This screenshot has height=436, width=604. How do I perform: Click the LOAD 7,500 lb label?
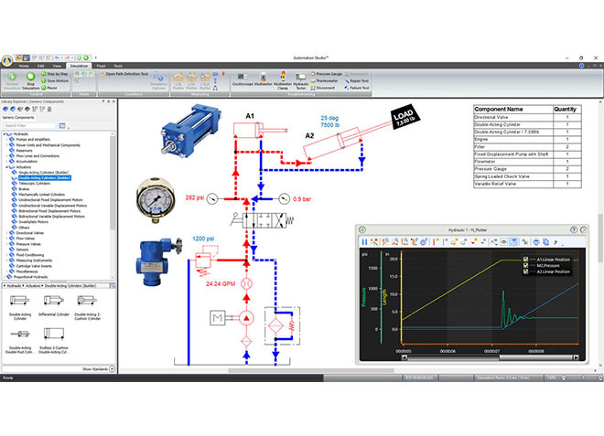(404, 116)
